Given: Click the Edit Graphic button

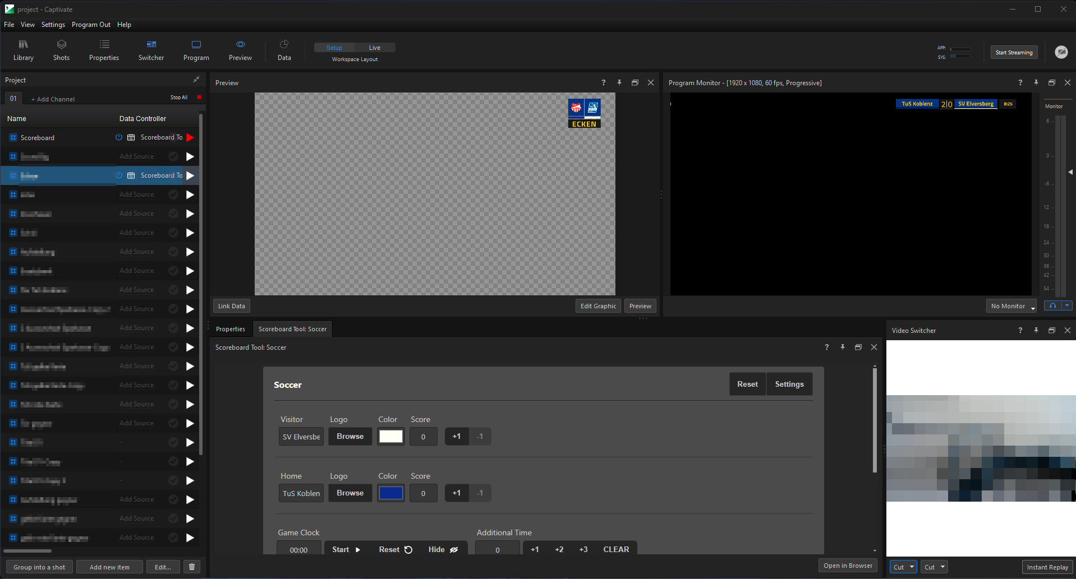Looking at the screenshot, I should (598, 306).
